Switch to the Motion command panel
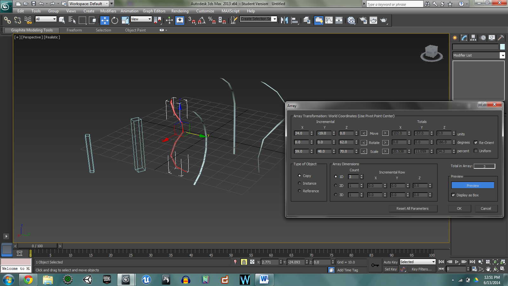The width and height of the screenshot is (508, 286). click(x=483, y=38)
